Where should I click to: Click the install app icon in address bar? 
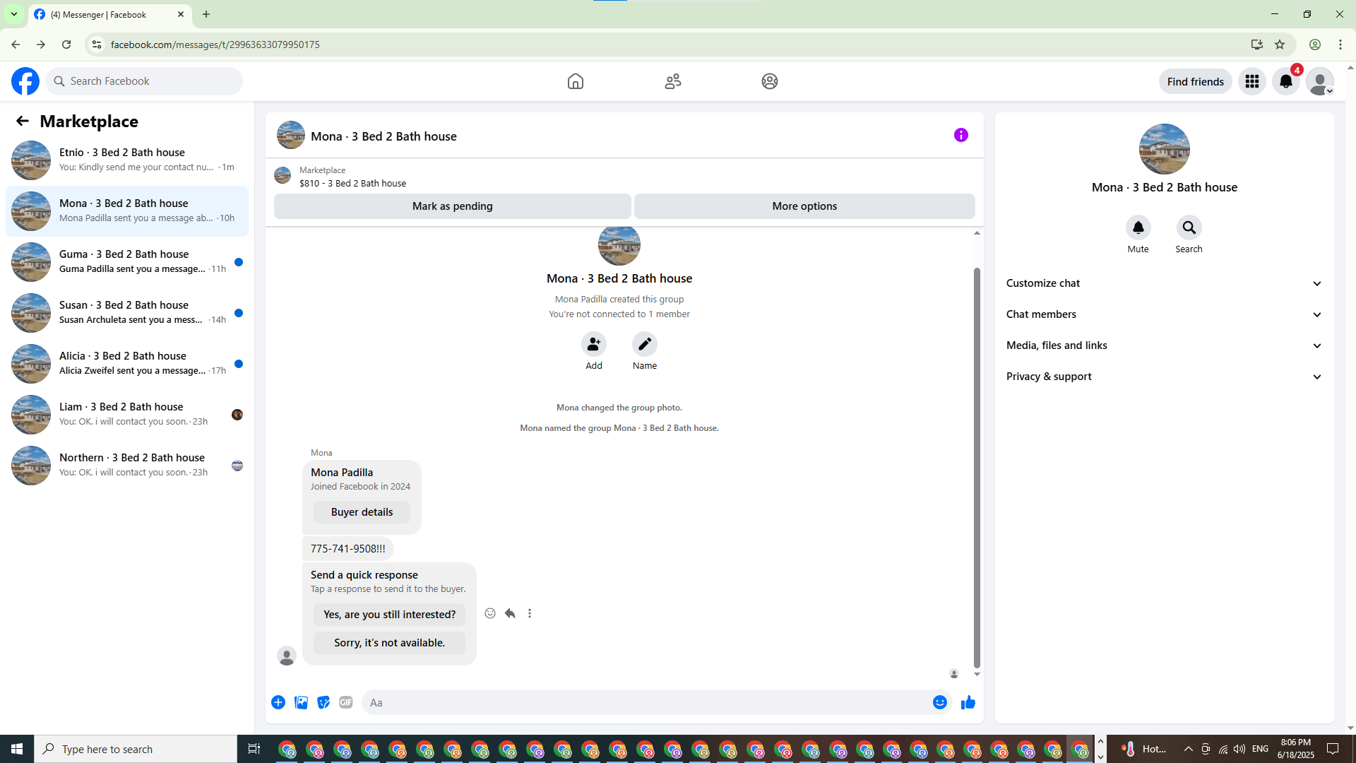click(1257, 45)
